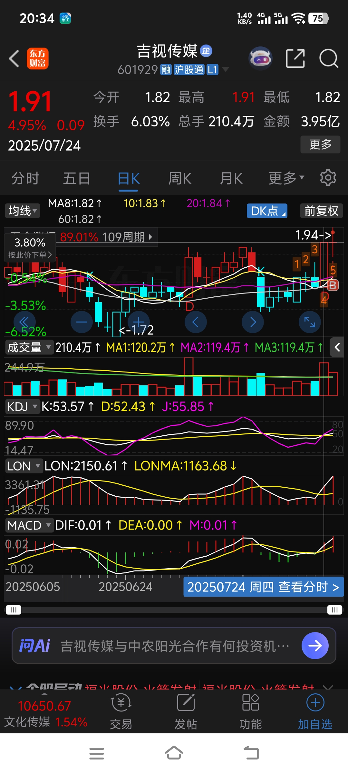Tap the current price 1.91
Viewport: 348px width, 774px height.
tap(30, 101)
